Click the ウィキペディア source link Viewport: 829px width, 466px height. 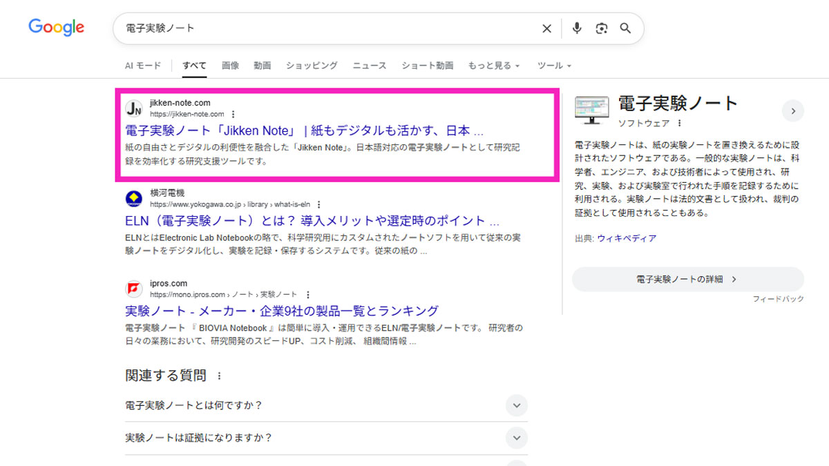(627, 238)
